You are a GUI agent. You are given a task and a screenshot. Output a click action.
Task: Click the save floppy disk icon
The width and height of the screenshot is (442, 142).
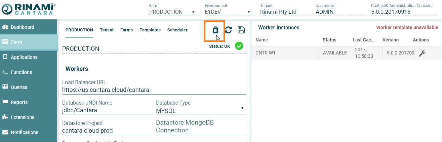241,30
